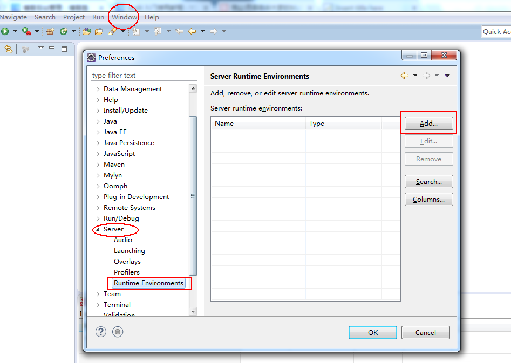
Task: Open the Preferences Forward history dropdown
Action: 437,76
